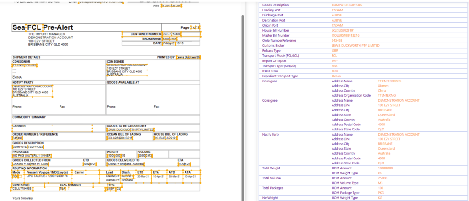Select Total Packages UOM Amount 100

pos(381,188)
